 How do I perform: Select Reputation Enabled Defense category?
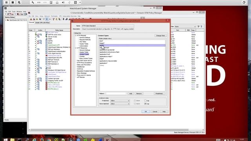pyautogui.click(x=86, y=71)
